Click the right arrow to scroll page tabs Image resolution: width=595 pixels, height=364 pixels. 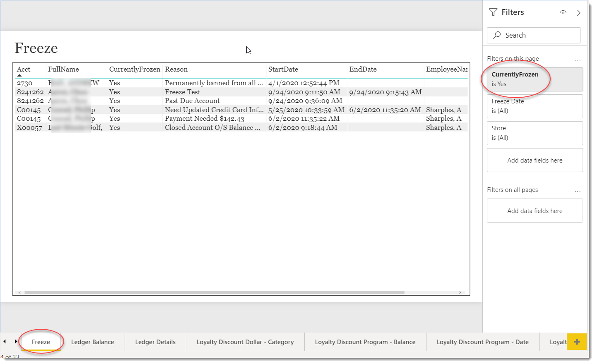click(16, 342)
